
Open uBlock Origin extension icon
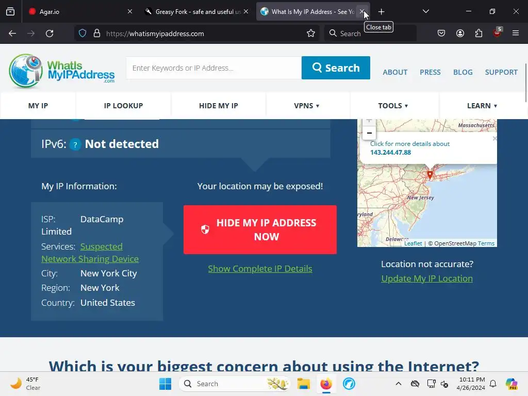tap(498, 32)
